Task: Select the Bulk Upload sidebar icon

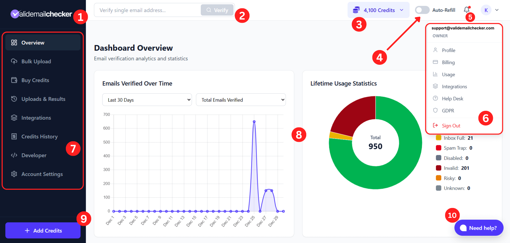Action: click(14, 61)
